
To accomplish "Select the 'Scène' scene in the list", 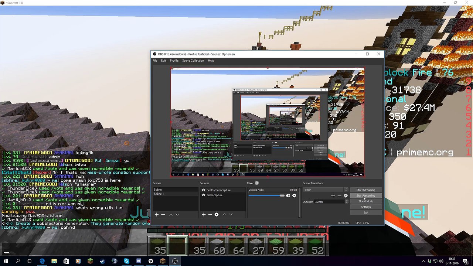I will [176, 190].
